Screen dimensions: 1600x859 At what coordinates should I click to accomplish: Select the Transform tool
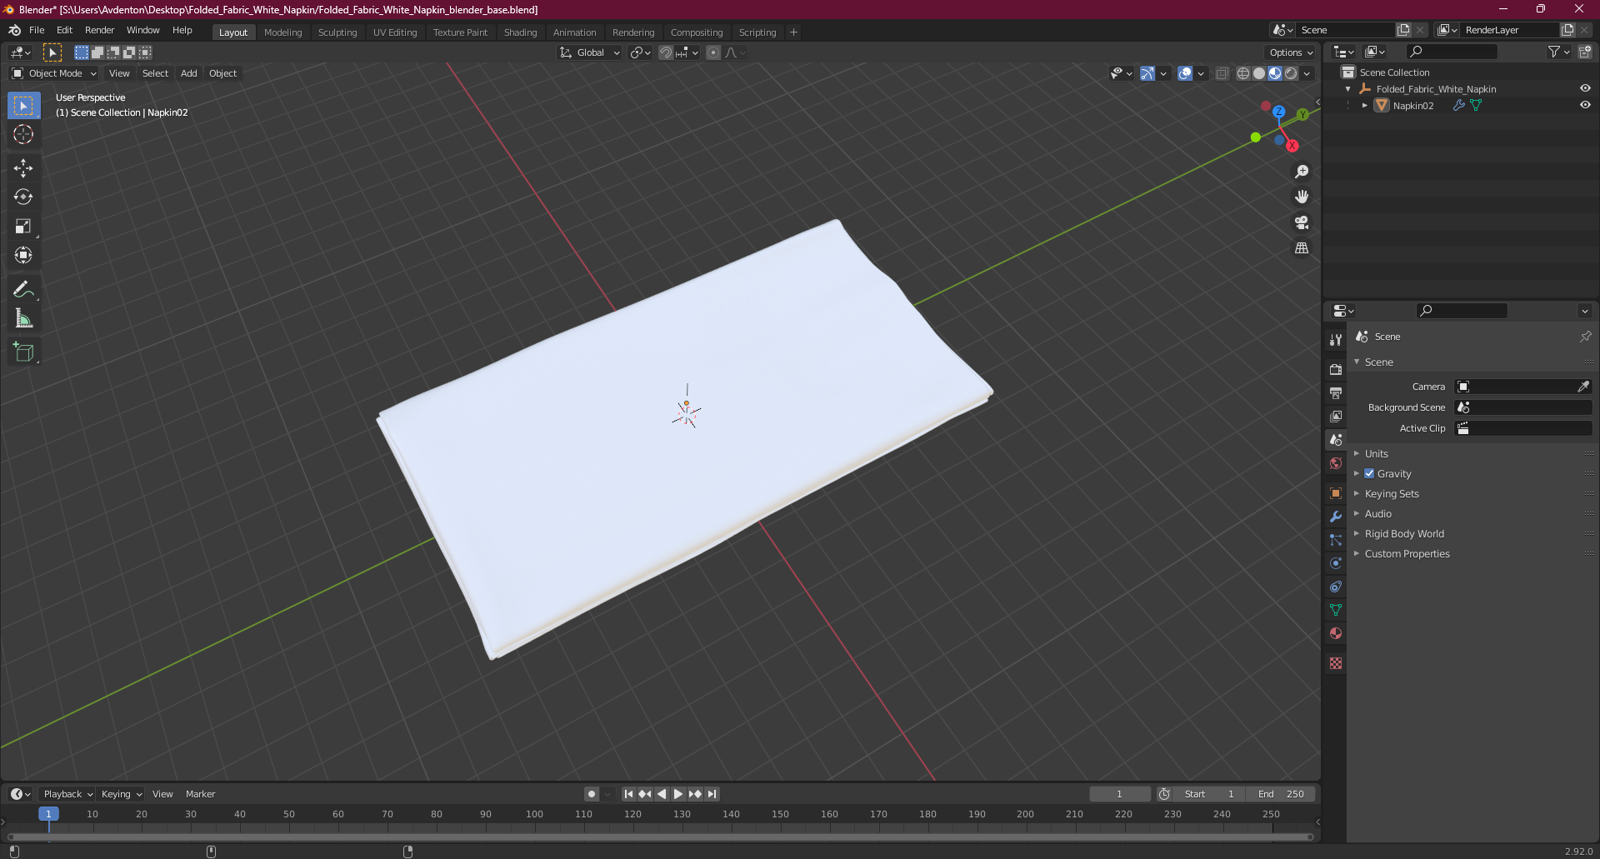23,255
